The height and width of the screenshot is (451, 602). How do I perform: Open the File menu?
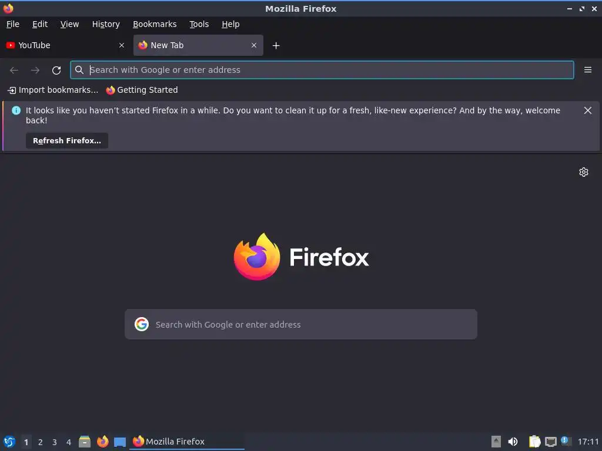(13, 24)
